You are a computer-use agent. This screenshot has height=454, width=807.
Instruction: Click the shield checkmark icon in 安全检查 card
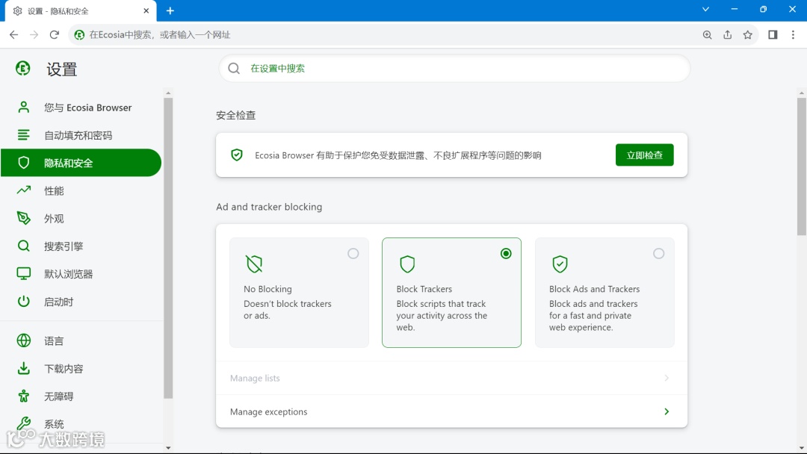click(x=237, y=155)
